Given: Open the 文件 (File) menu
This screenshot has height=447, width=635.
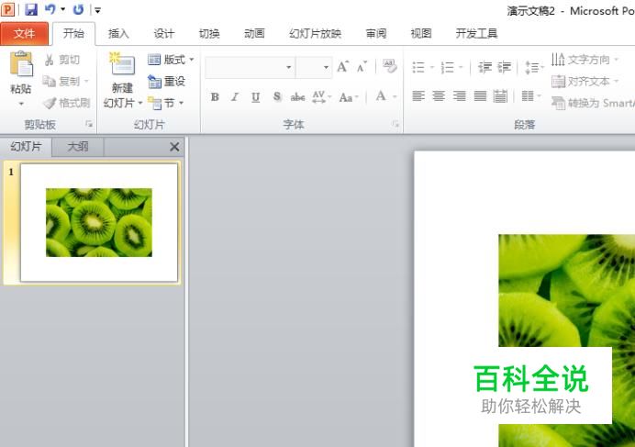Looking at the screenshot, I should pos(24,34).
